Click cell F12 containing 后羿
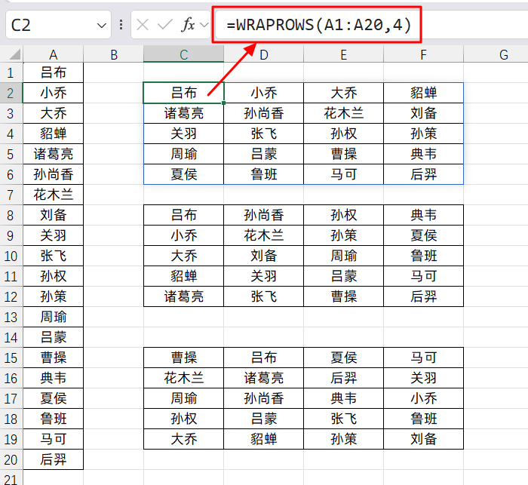 click(x=424, y=296)
